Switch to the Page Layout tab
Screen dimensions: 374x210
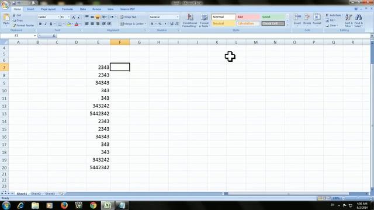pyautogui.click(x=48, y=9)
